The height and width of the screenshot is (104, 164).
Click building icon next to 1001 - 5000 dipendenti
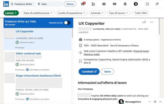pyautogui.click(x=81, y=46)
